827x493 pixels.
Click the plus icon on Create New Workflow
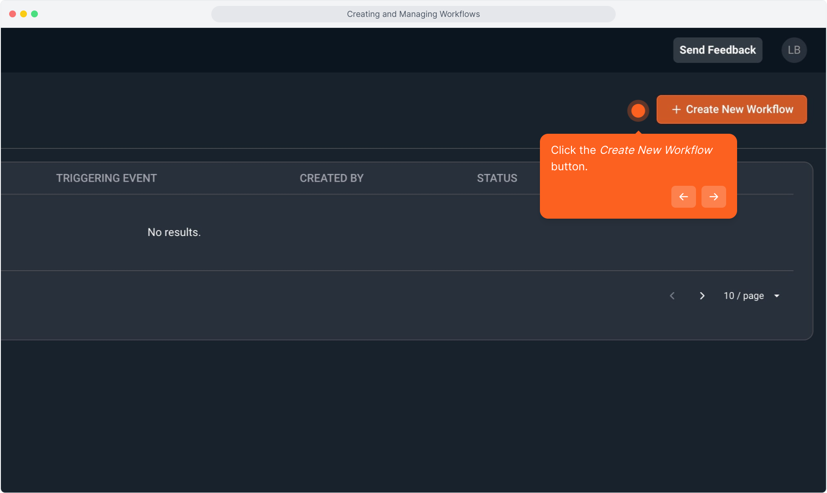(676, 110)
